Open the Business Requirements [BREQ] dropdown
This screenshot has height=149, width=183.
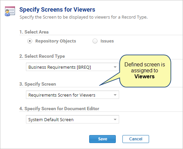[x=73, y=67]
